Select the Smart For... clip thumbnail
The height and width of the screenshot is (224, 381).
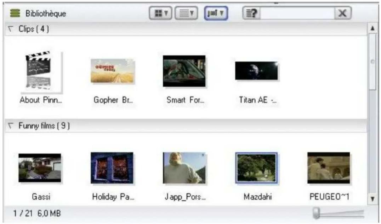184,71
